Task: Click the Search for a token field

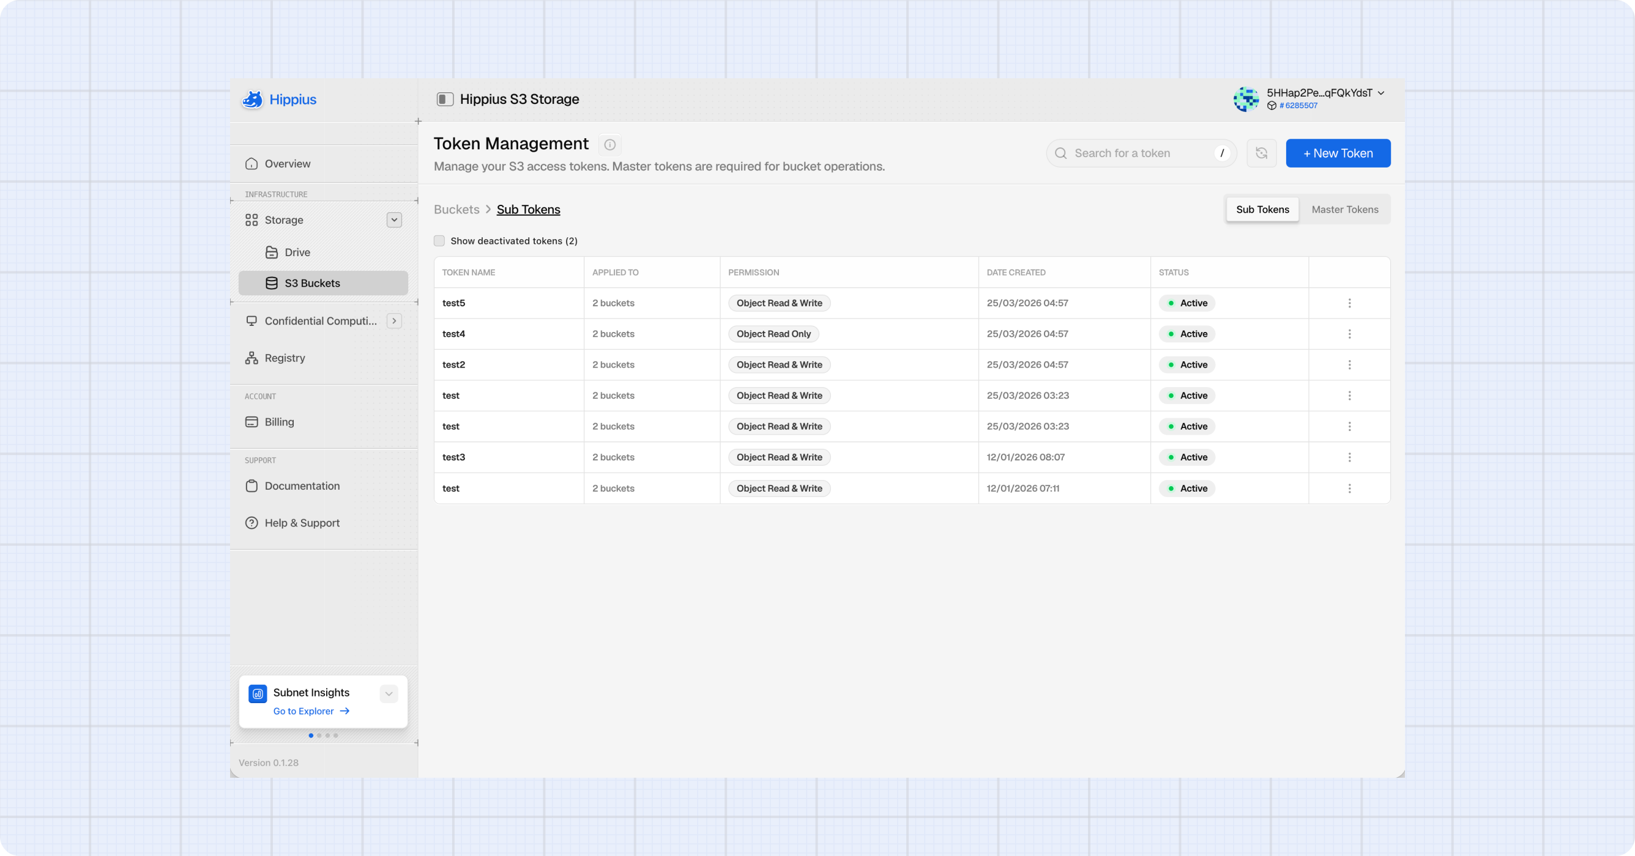Action: 1141,153
